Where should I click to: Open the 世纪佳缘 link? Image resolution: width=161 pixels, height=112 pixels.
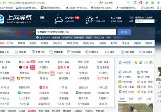point(83,87)
